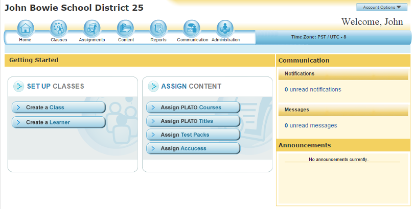
Task: Click the Create a Learner button
Action: [59, 122]
